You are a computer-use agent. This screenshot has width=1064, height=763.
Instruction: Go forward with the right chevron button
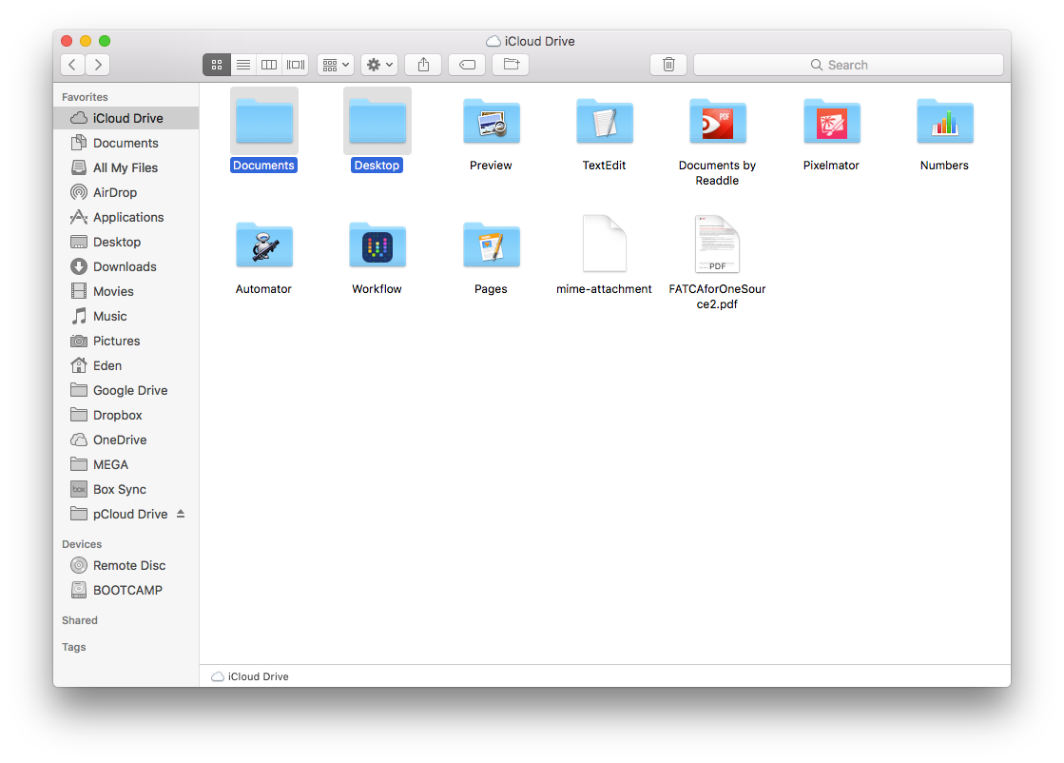point(98,65)
